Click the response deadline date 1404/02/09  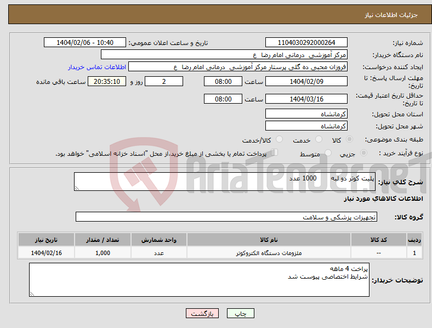pyautogui.click(x=306, y=82)
